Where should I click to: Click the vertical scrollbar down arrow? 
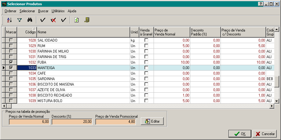[x=277, y=101]
